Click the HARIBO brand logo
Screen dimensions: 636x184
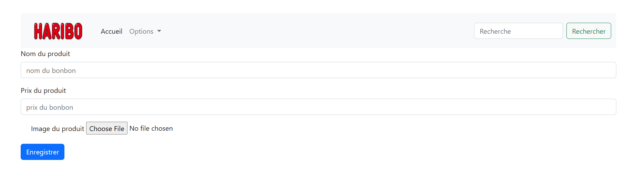click(x=58, y=31)
